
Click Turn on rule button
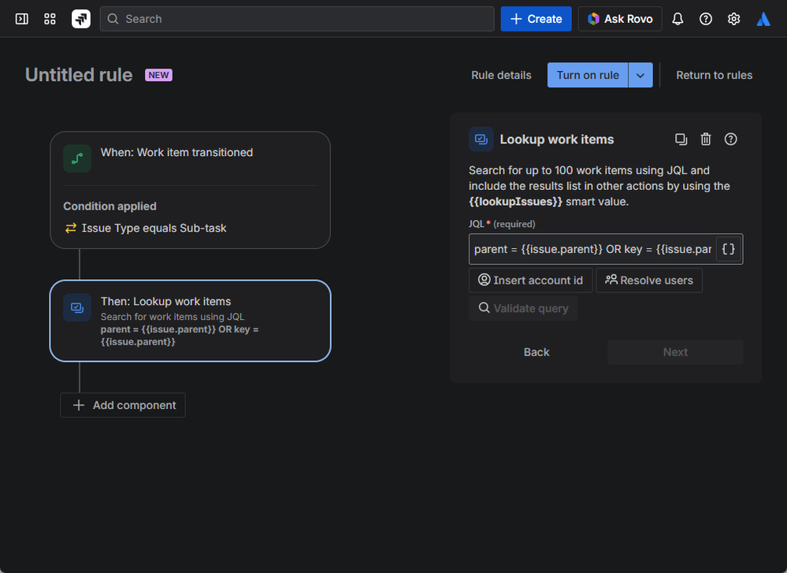(587, 76)
